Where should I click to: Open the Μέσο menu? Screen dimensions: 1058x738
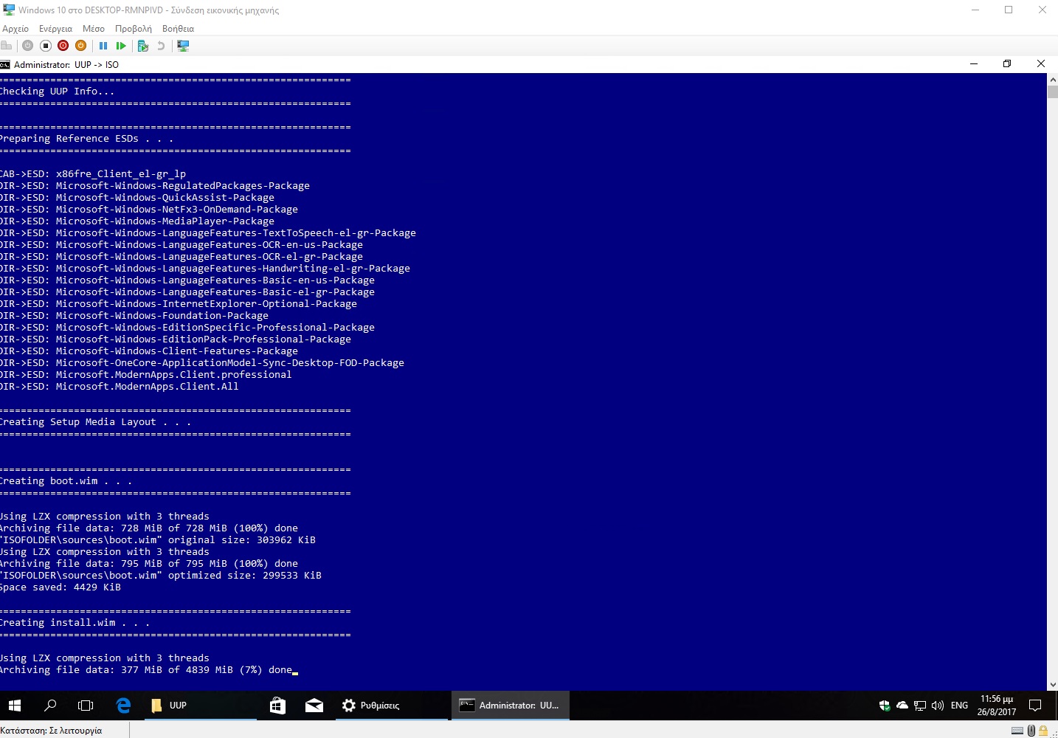click(x=94, y=29)
